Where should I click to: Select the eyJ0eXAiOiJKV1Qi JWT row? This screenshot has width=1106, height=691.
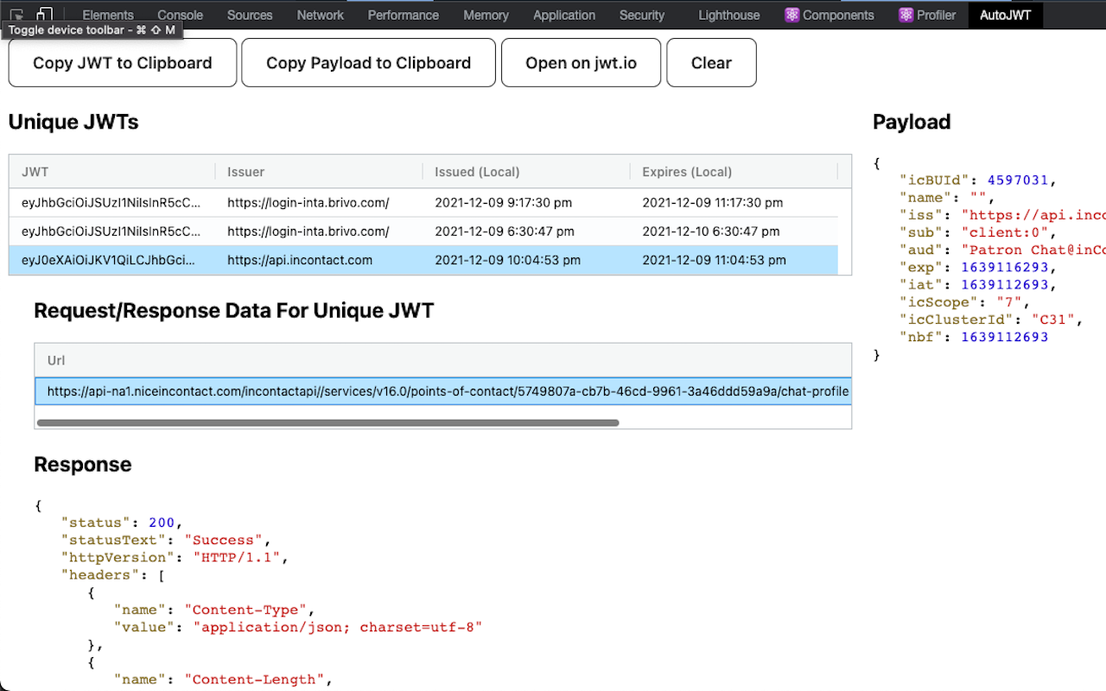point(423,260)
